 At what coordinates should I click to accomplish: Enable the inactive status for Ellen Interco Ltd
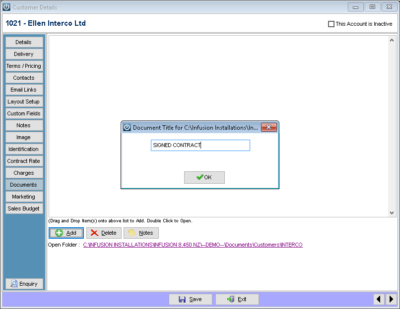331,24
